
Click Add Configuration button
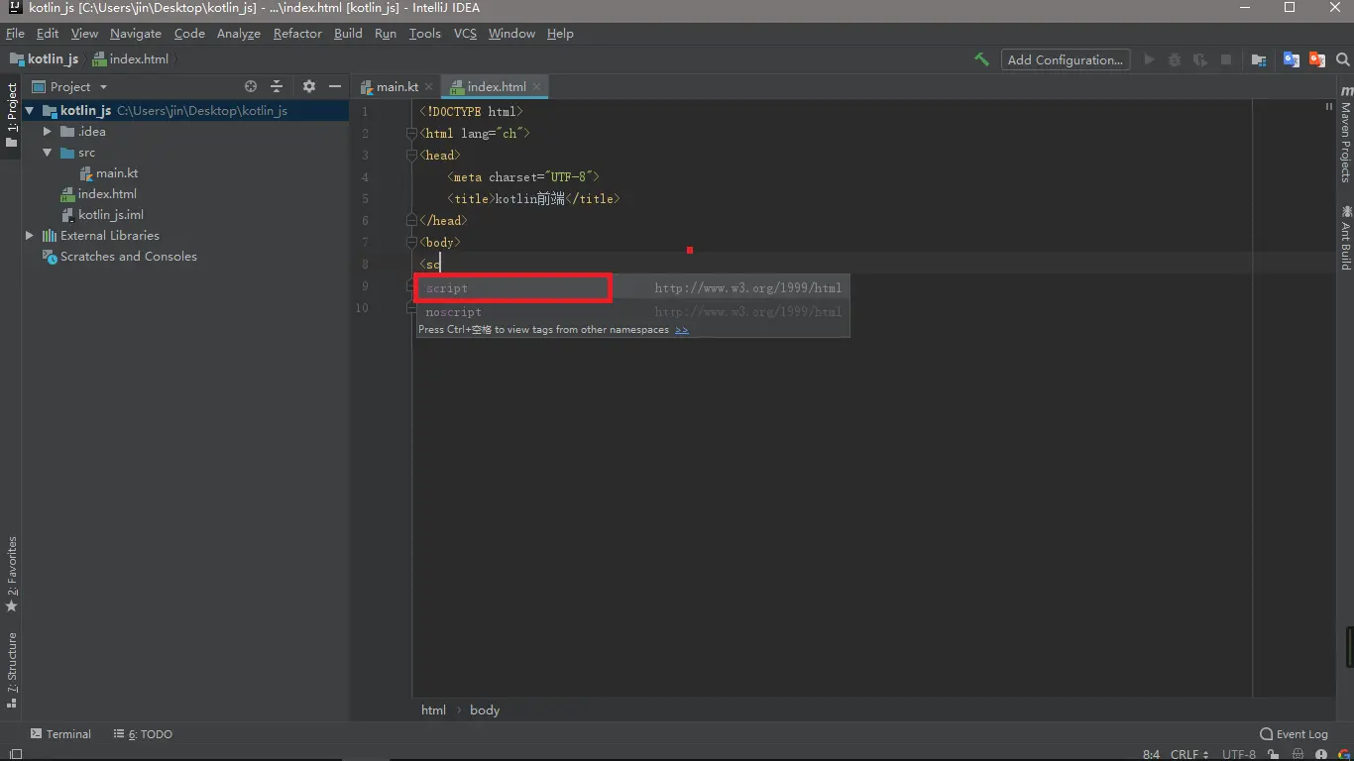click(x=1065, y=59)
